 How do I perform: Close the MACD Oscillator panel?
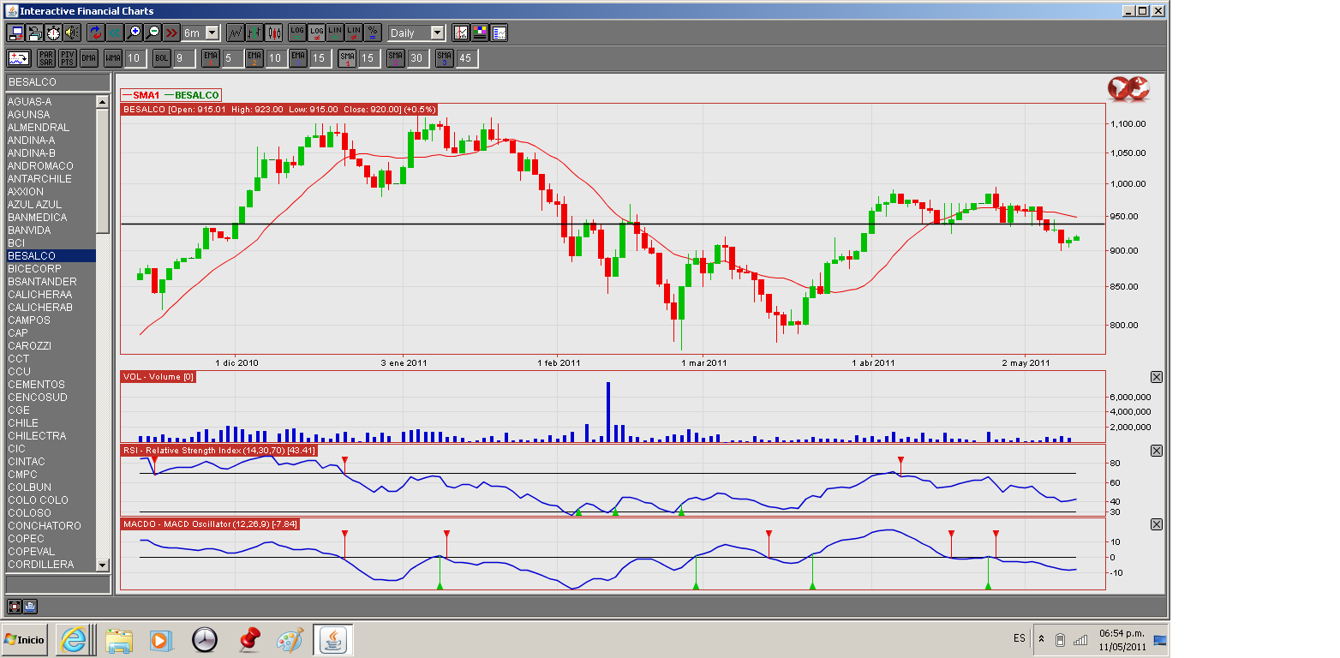(1156, 524)
